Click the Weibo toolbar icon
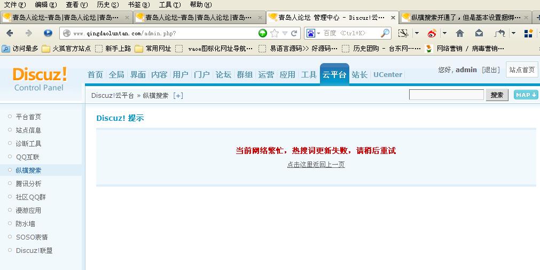The height and width of the screenshot is (270, 540). click(432, 33)
